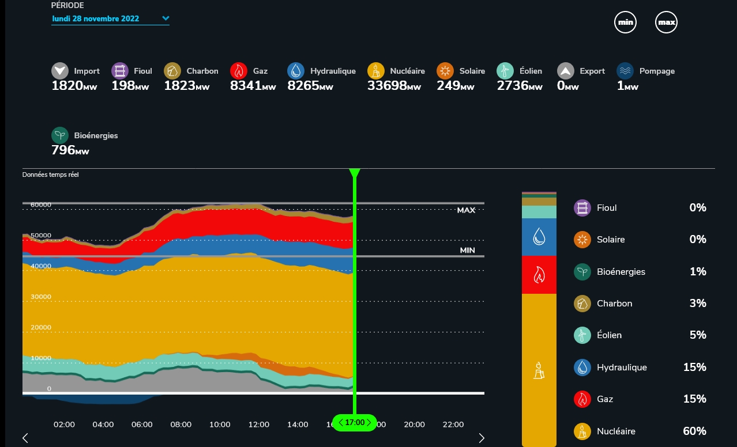Toggle the max circular button
The height and width of the screenshot is (447, 737).
point(666,22)
